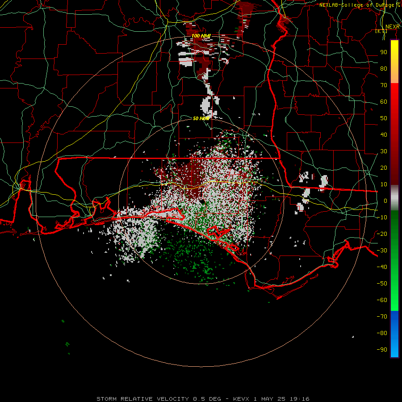The height and width of the screenshot is (402, 402).
Task: Click the -10 scale value
Action: click(x=382, y=218)
